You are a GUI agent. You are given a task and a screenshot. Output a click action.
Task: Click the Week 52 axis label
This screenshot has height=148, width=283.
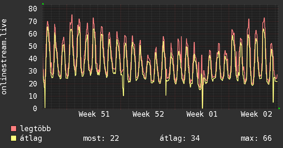click(148, 114)
